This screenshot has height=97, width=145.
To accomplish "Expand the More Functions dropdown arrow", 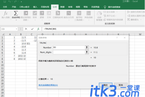I will pos(89,20).
